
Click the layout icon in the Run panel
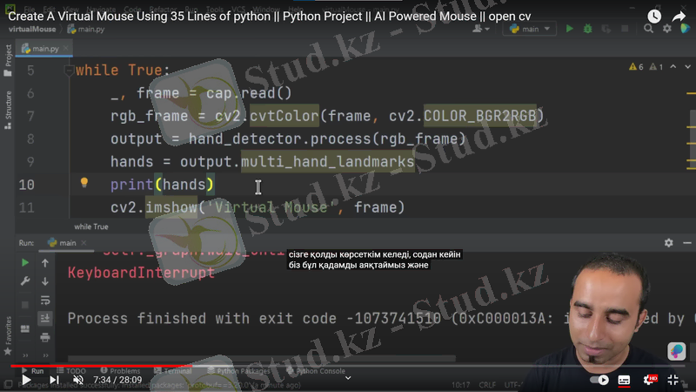pyautogui.click(x=25, y=329)
